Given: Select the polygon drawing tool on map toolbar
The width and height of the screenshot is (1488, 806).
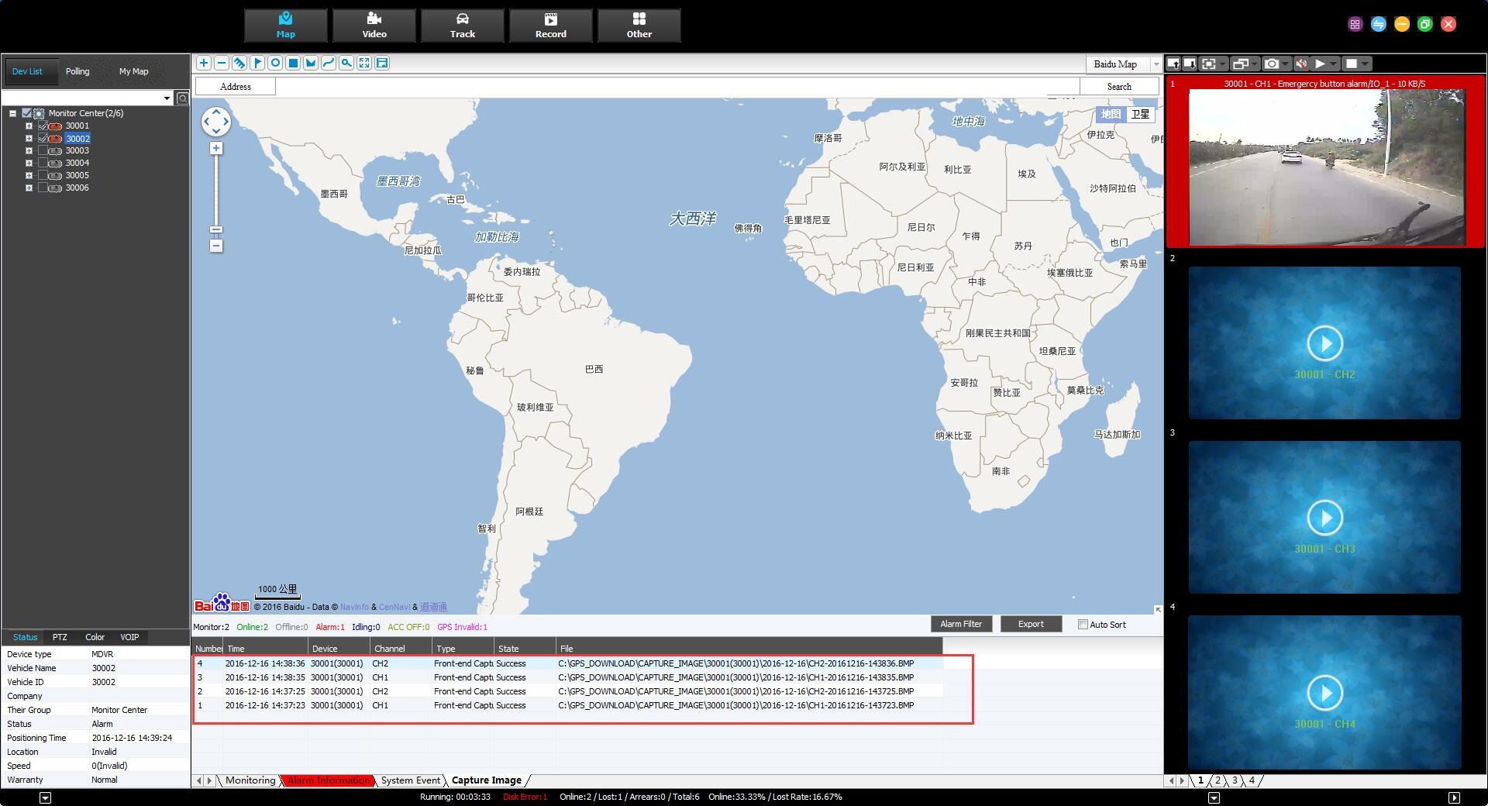Looking at the screenshot, I should tap(311, 63).
